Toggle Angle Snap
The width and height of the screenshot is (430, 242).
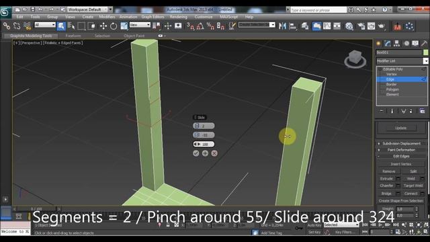pos(200,26)
